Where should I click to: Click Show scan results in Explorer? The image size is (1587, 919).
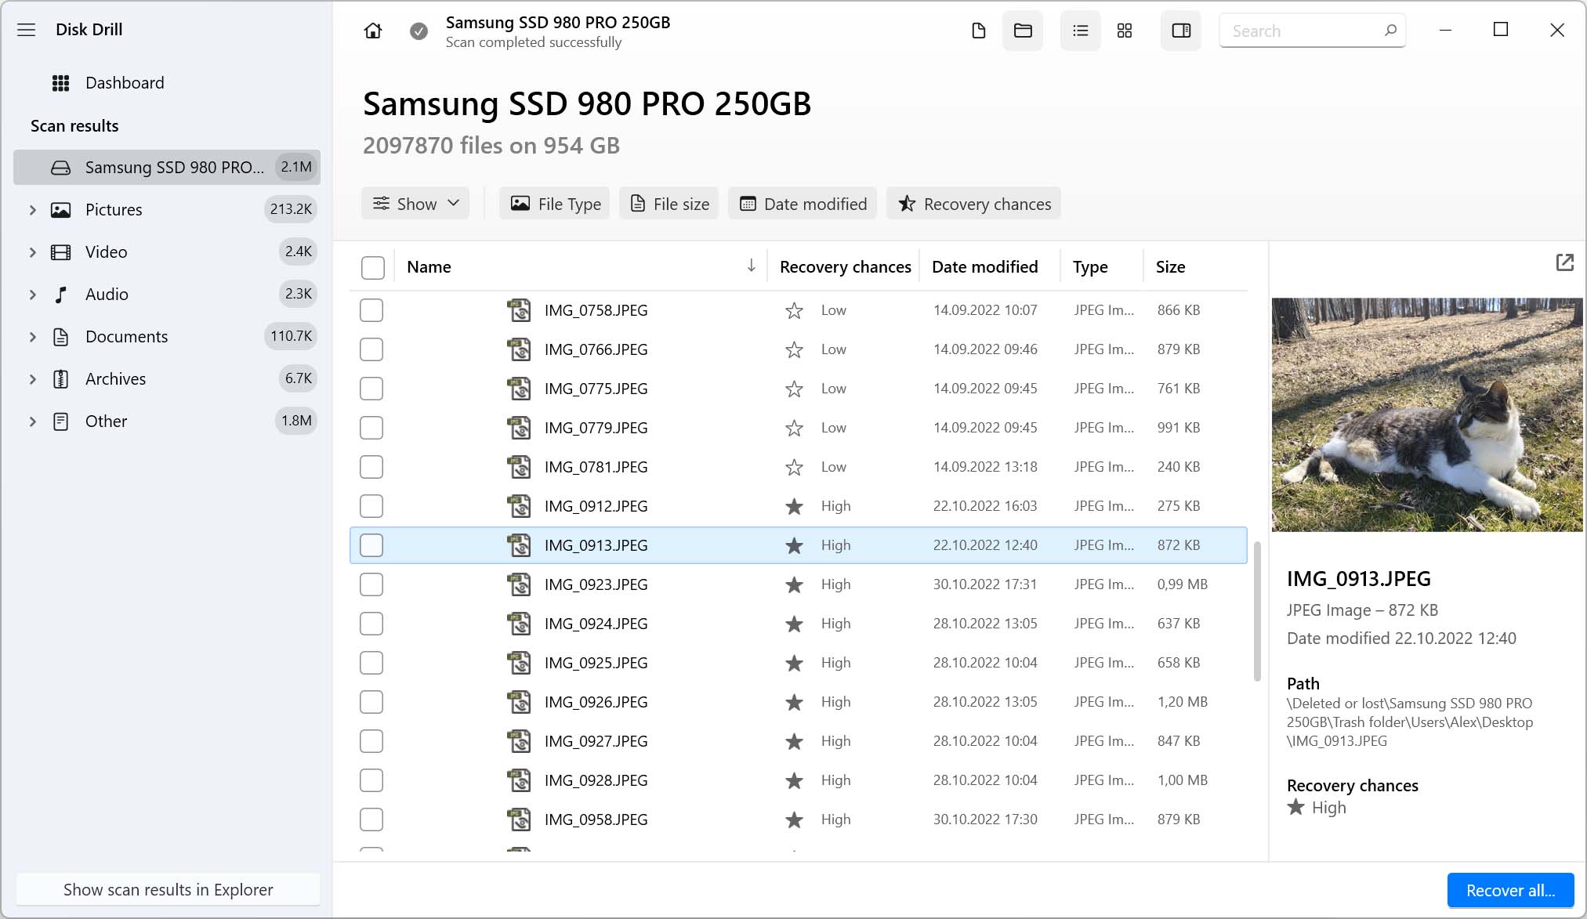click(x=168, y=889)
